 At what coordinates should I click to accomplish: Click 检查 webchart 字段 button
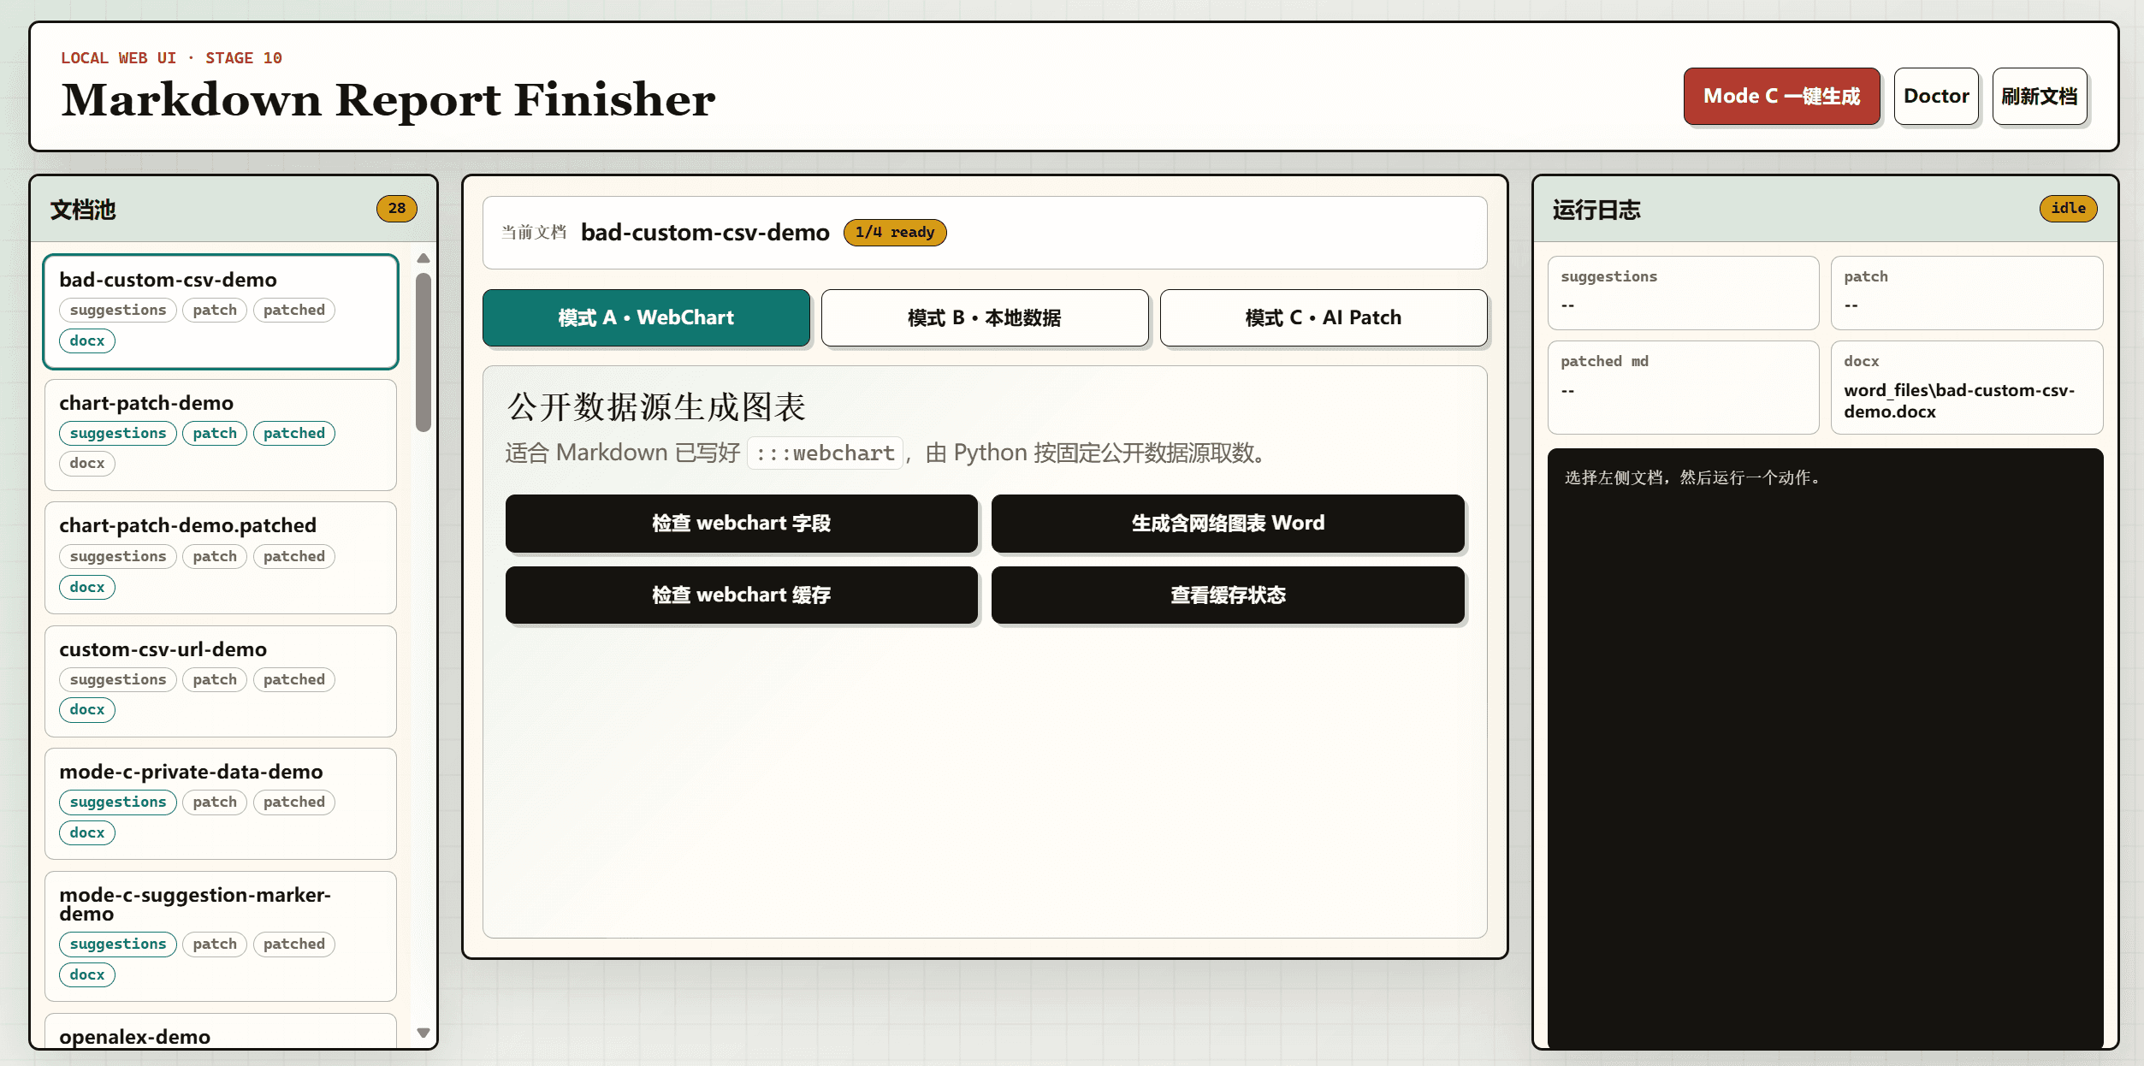[x=742, y=523]
